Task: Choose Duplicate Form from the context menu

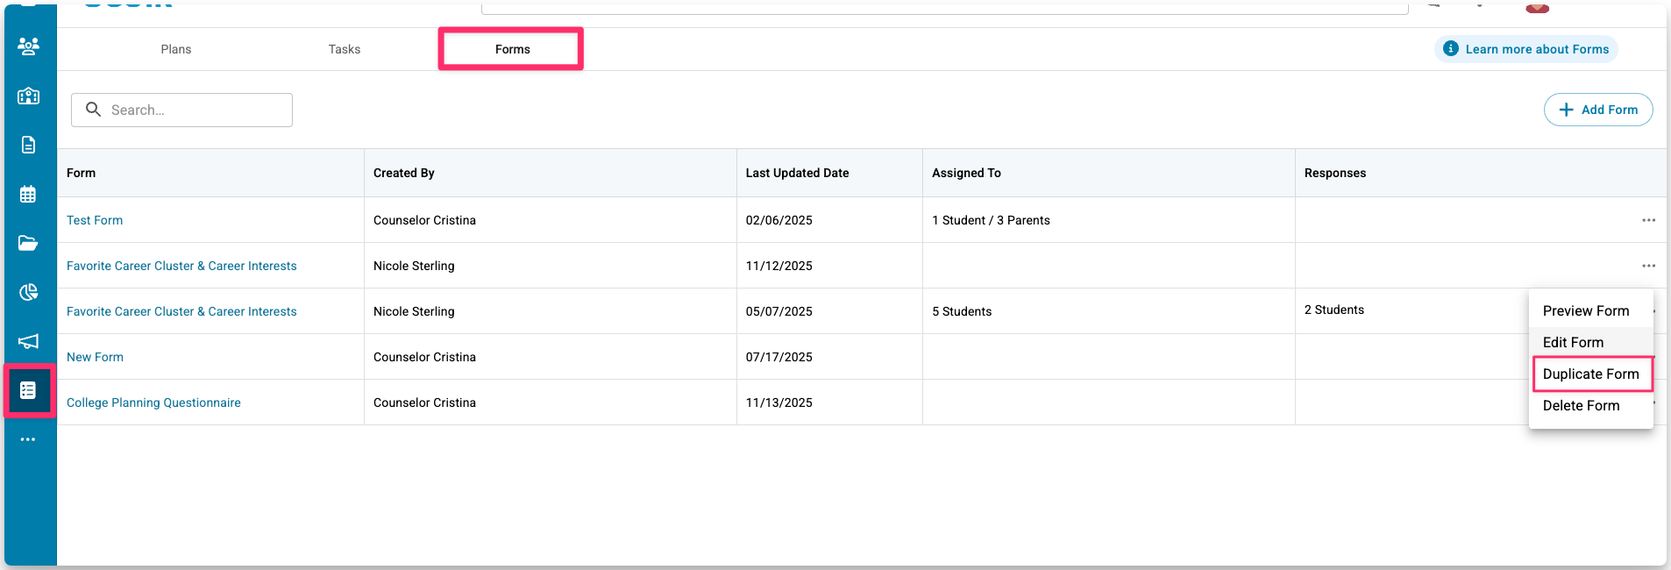Action: point(1590,374)
